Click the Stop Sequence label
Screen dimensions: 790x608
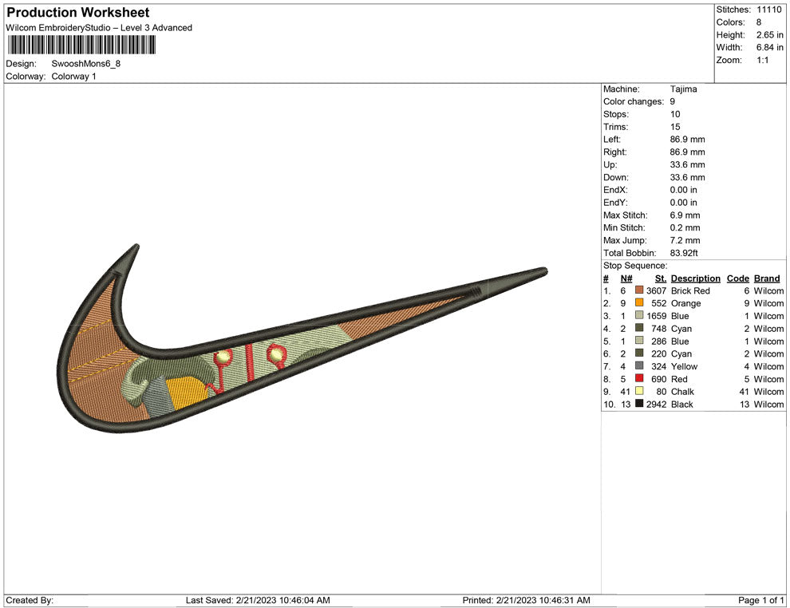coord(635,266)
